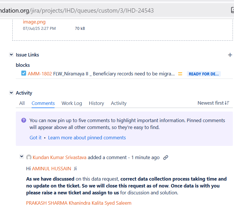Screen dimensions: 234x217
Task: Click the blue task type icon for AMM-1802
Action: [24, 73]
